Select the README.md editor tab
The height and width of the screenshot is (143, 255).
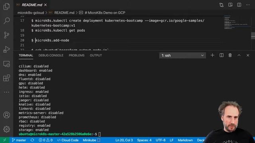point(32,5)
